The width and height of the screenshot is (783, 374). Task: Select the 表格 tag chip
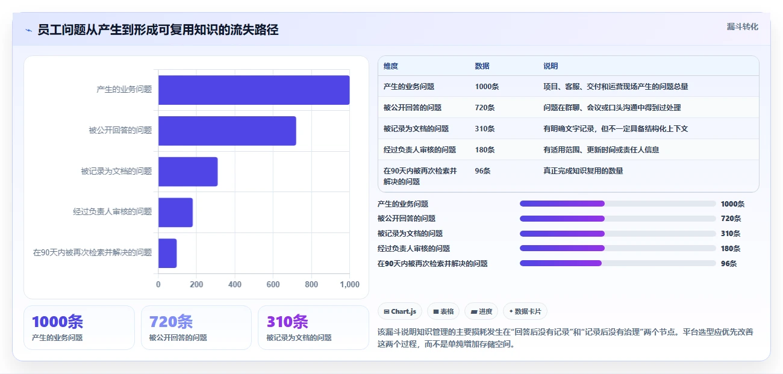point(443,311)
